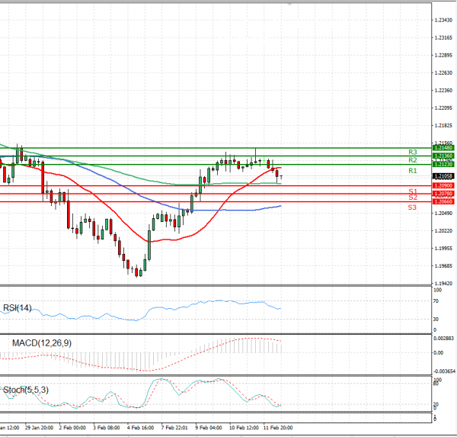This screenshot has height=437, width=457.
Task: Click the red 1.20660 price tag
Action: [443, 201]
